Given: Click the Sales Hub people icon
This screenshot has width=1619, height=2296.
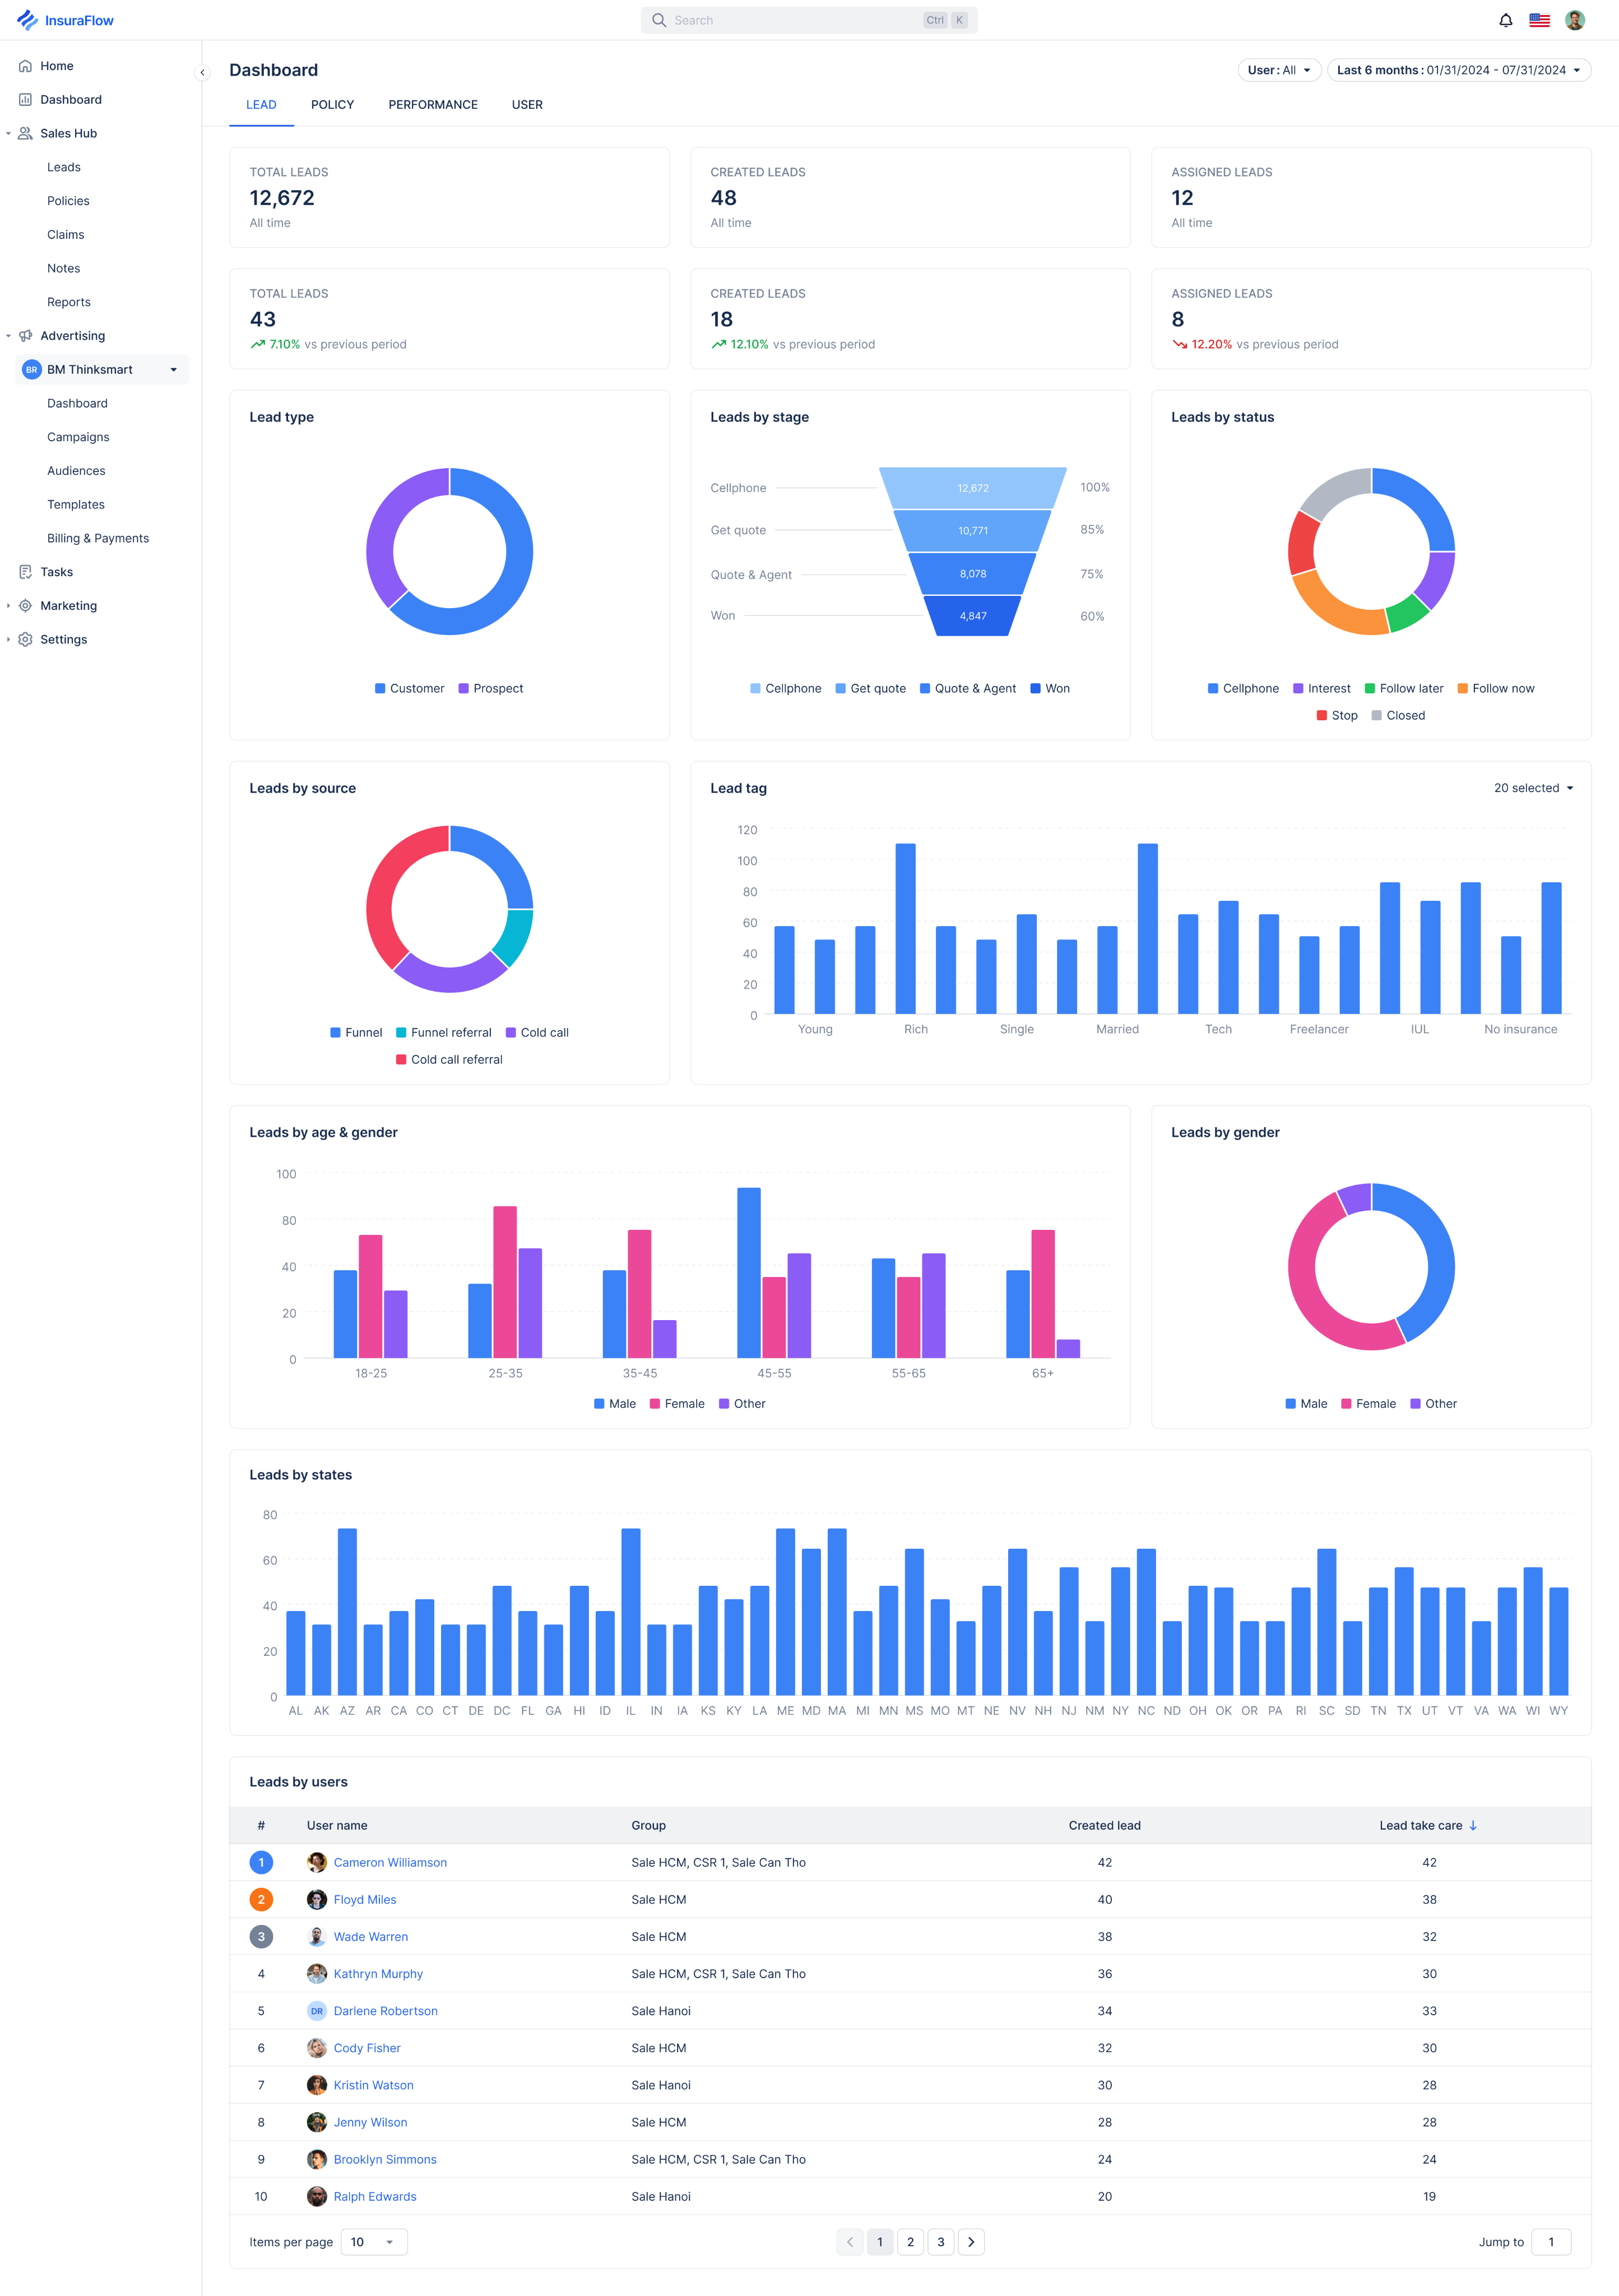Looking at the screenshot, I should [x=26, y=133].
